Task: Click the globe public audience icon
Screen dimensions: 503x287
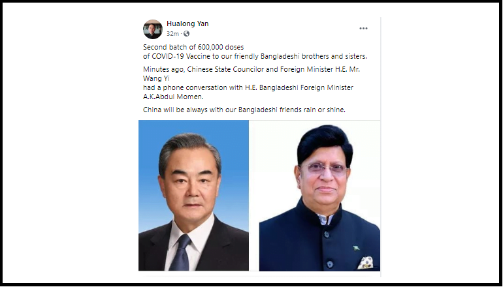Action: click(x=186, y=34)
